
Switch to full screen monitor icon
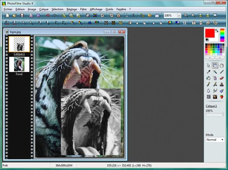(x=215, y=15)
